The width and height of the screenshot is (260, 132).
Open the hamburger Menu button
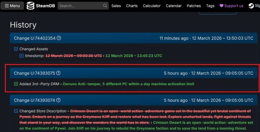(x=12, y=6)
